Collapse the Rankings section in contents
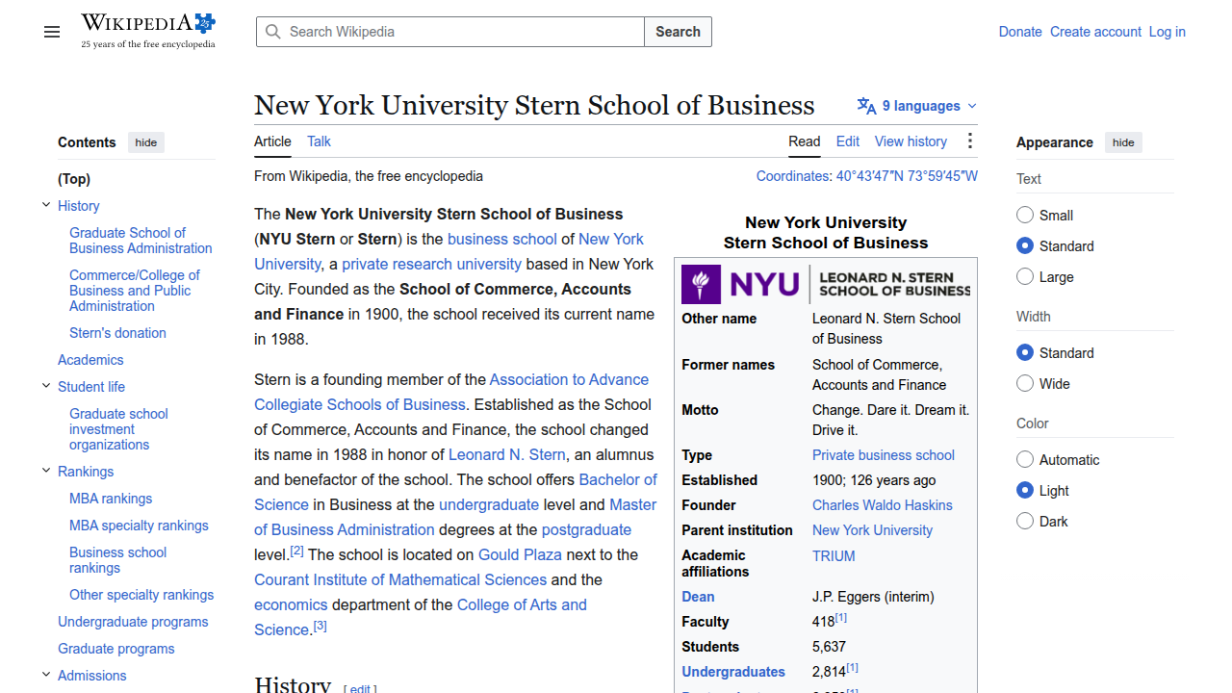The height and width of the screenshot is (693, 1232). 46,471
